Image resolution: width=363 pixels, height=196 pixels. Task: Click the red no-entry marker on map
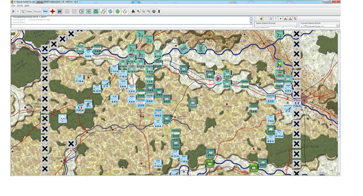tap(218, 78)
